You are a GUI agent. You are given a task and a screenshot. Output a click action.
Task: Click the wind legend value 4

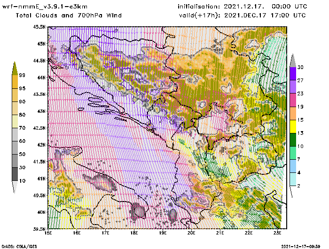click(x=299, y=173)
